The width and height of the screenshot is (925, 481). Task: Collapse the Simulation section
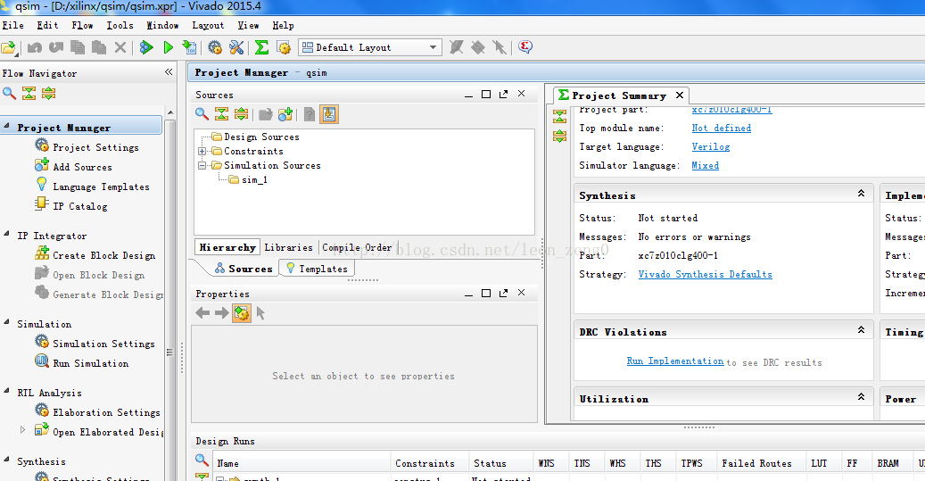pyautogui.click(x=6, y=323)
